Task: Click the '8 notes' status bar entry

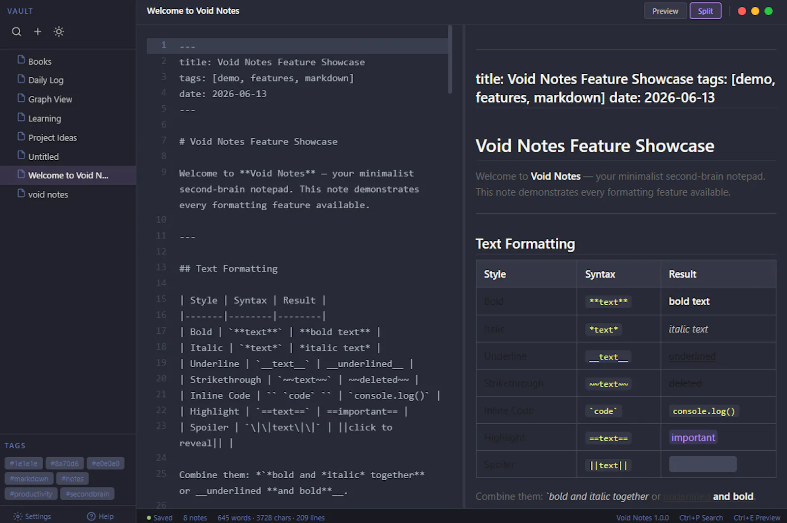Action: coord(195,518)
